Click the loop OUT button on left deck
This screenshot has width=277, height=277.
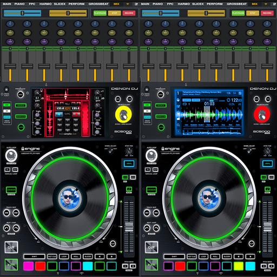15,169
